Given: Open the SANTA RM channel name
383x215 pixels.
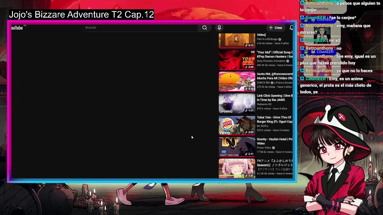Looking at the screenshot, I should [263, 83].
